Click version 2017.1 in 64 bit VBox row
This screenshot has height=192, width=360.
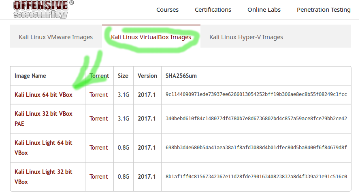[x=147, y=95]
